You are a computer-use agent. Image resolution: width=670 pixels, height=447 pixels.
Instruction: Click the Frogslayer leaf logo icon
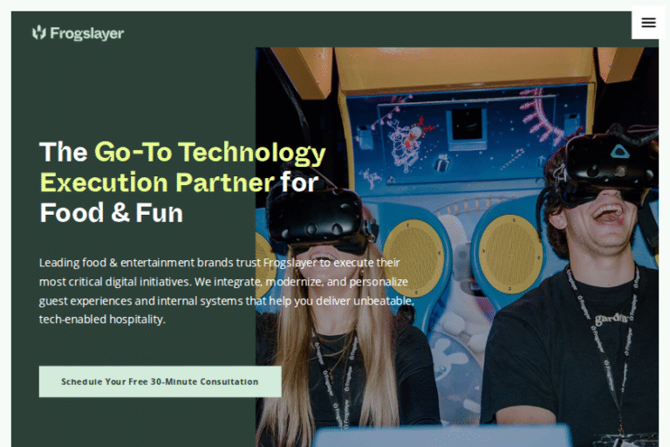pyautogui.click(x=38, y=33)
